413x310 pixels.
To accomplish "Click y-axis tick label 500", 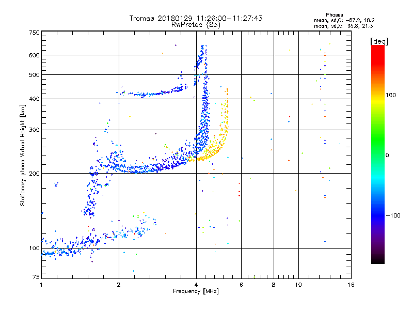I will pyautogui.click(x=34, y=75).
